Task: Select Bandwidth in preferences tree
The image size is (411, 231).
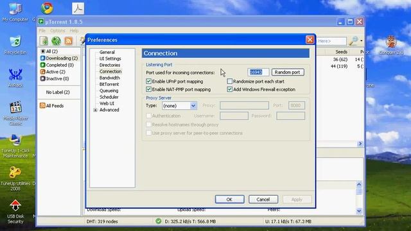Action: coord(110,78)
